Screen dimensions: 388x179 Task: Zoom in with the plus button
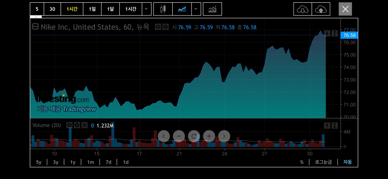coord(209,136)
